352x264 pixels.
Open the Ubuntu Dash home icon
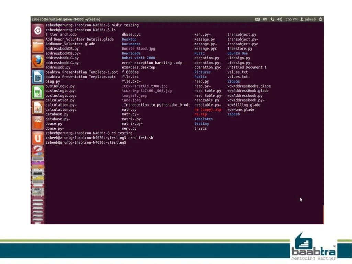37,30
